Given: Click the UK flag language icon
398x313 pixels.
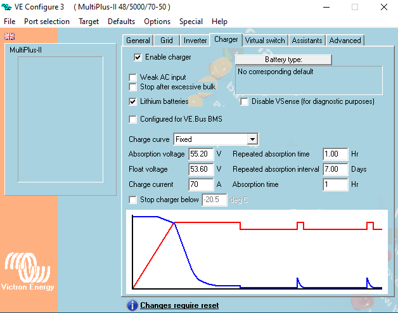Looking at the screenshot, I should 10,37.
